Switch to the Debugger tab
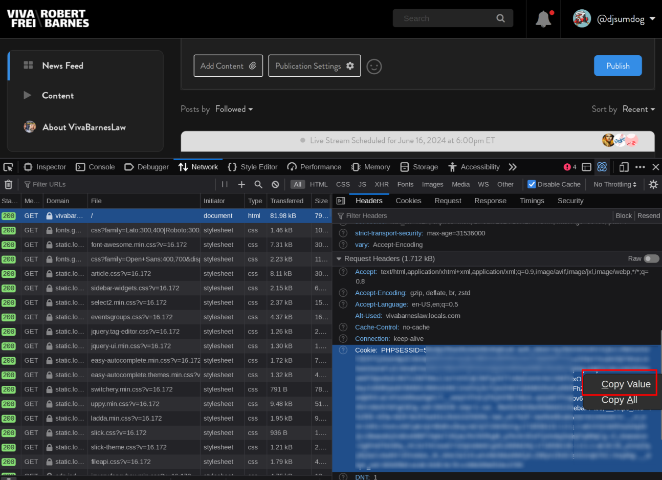Viewport: 662px width, 480px height. click(146, 167)
